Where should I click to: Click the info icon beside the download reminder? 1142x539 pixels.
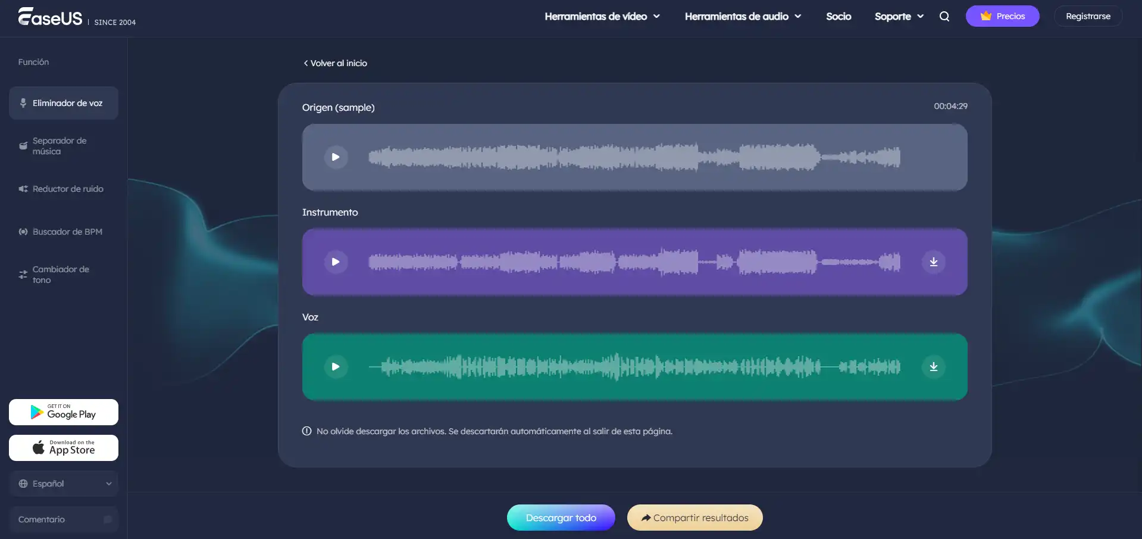[307, 431]
